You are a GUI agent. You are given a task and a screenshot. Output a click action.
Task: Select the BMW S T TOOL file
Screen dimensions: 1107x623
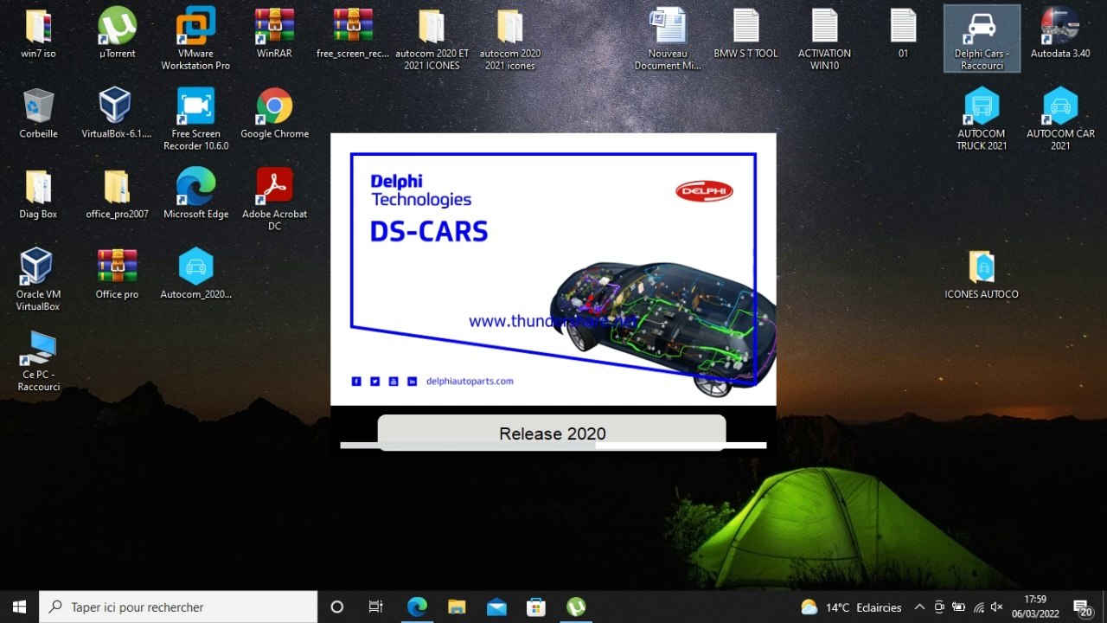point(745,33)
